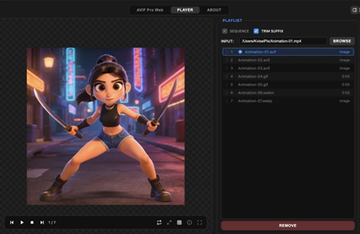The height and width of the screenshot is (234, 360).
Task: Stop playback with the stop button
Action: click(x=32, y=222)
